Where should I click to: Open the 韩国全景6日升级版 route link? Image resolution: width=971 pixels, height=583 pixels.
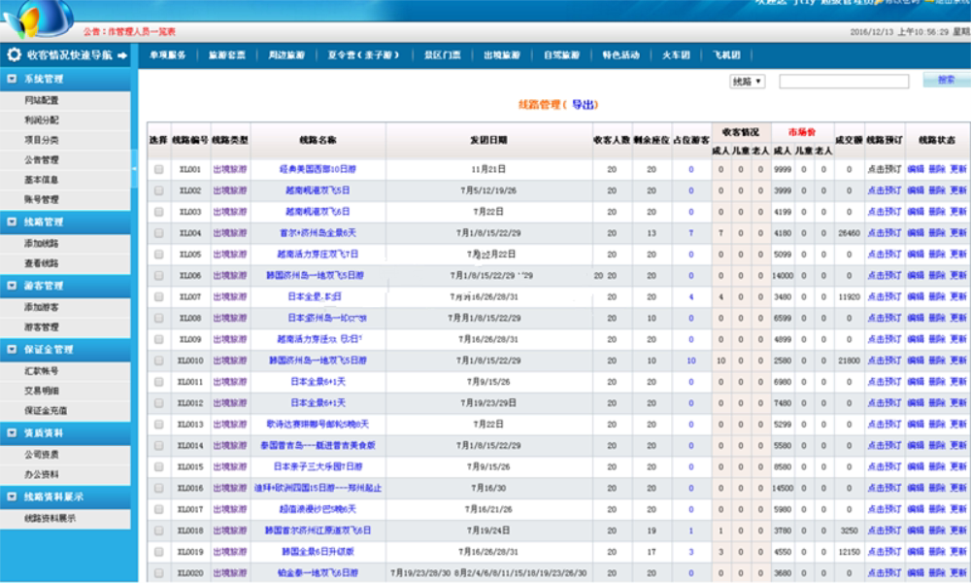point(318,551)
